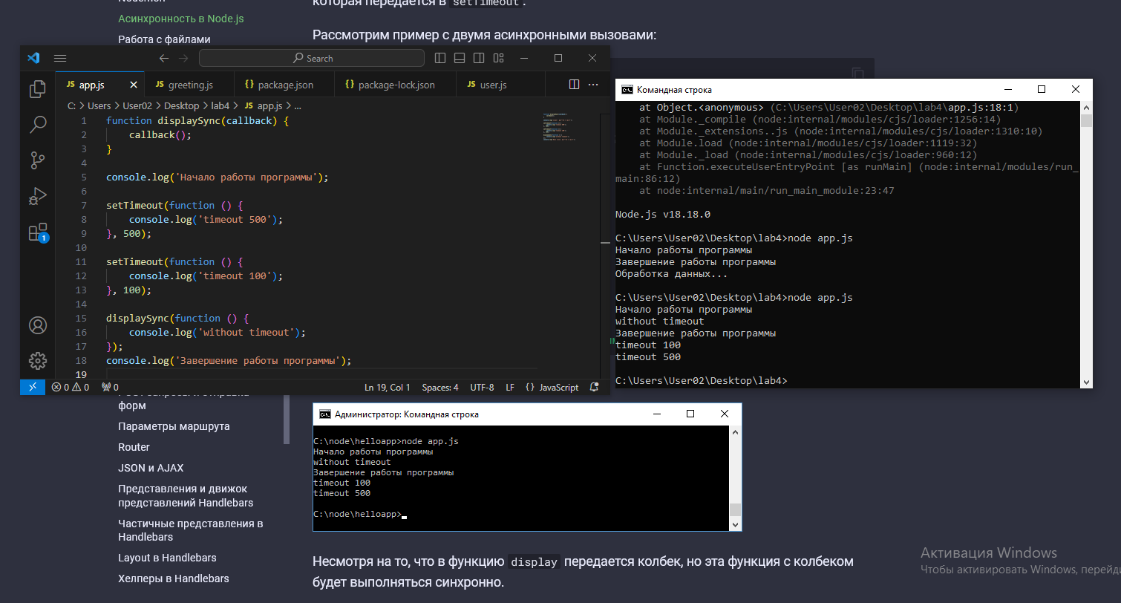Toggle the primary side bar layout button

tap(440, 58)
